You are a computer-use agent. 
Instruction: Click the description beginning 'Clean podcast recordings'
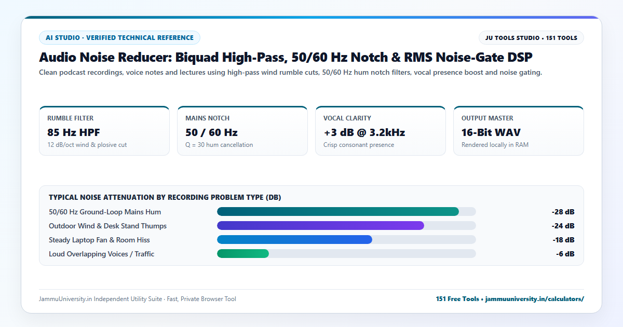(290, 73)
